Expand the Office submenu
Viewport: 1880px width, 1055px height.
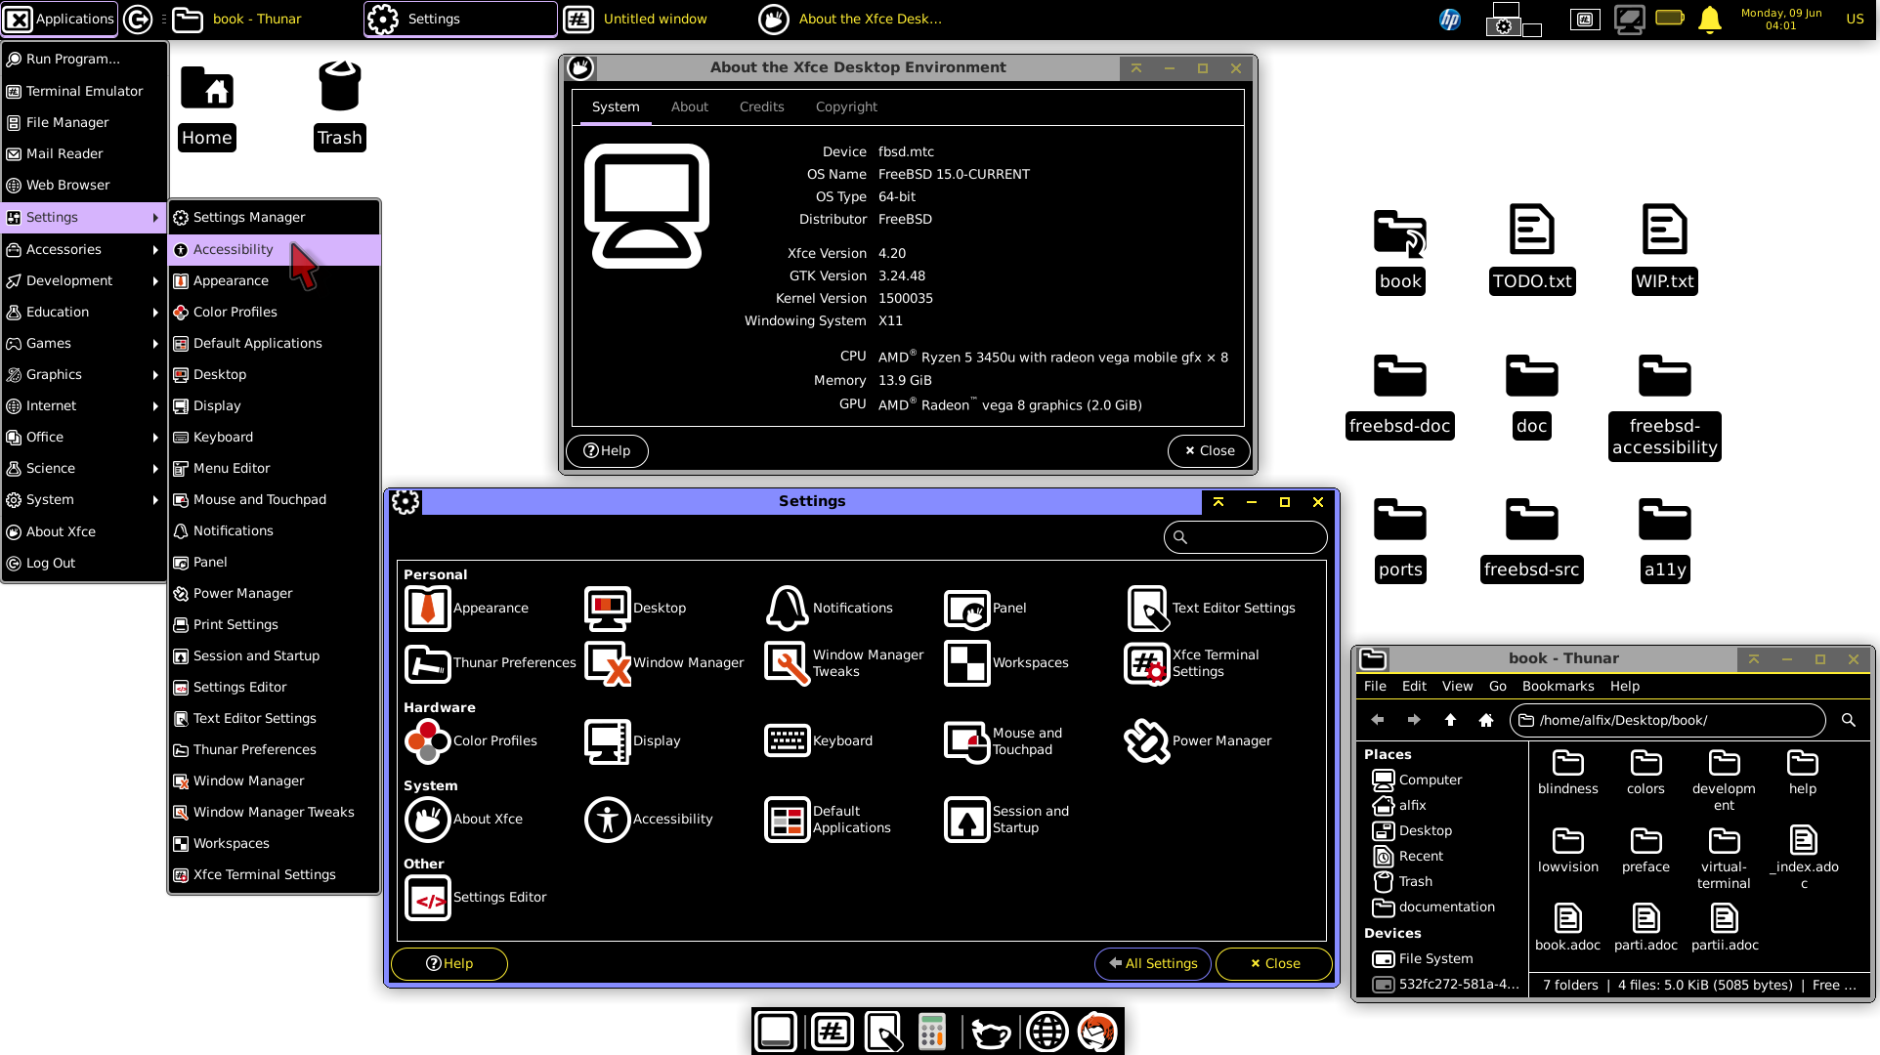(x=84, y=437)
